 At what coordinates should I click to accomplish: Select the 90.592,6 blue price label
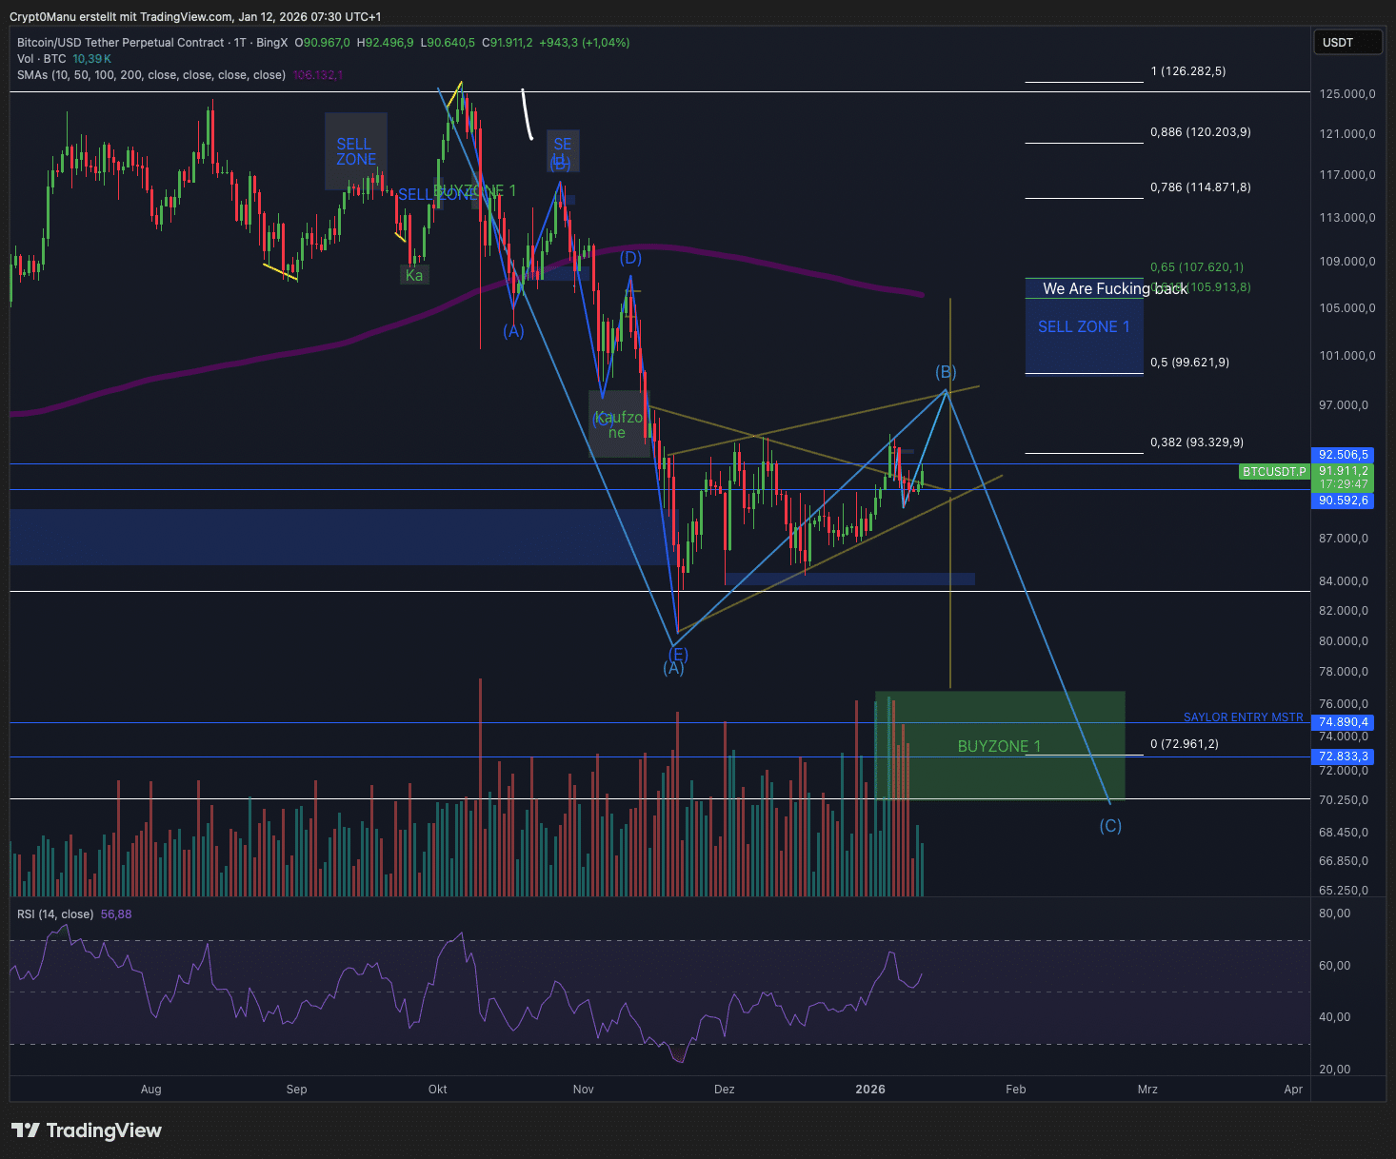point(1343,501)
